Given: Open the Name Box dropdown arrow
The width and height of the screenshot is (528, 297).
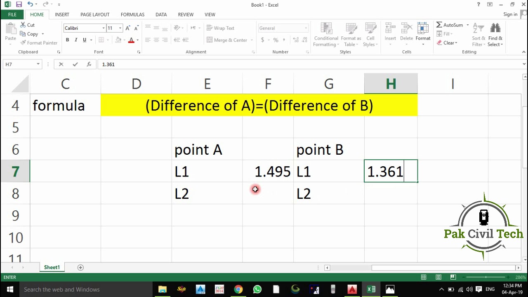Looking at the screenshot, I should [x=38, y=64].
